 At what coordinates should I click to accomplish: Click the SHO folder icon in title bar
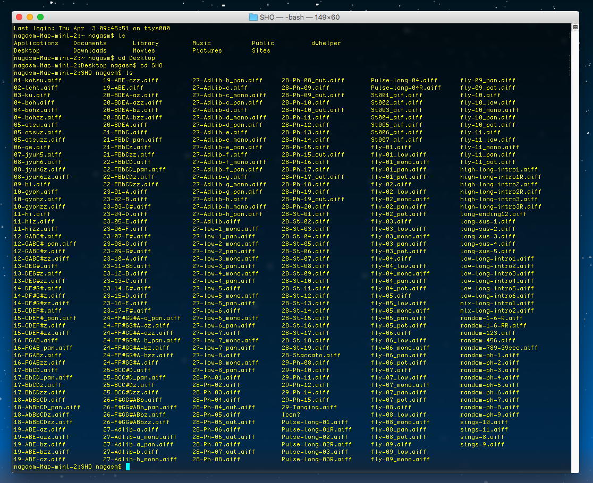253,17
